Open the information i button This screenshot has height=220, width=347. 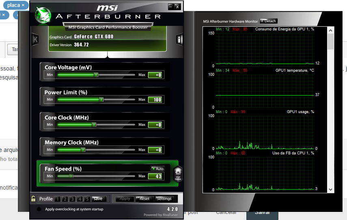(x=179, y=40)
